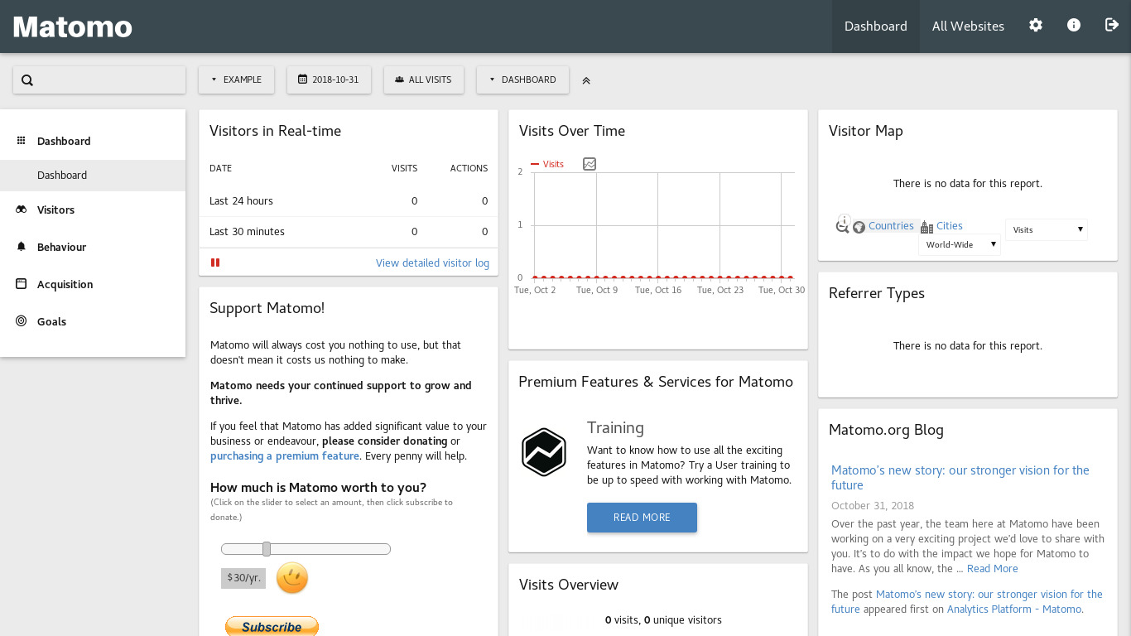Open the World-Wide region dropdown

pyautogui.click(x=959, y=244)
